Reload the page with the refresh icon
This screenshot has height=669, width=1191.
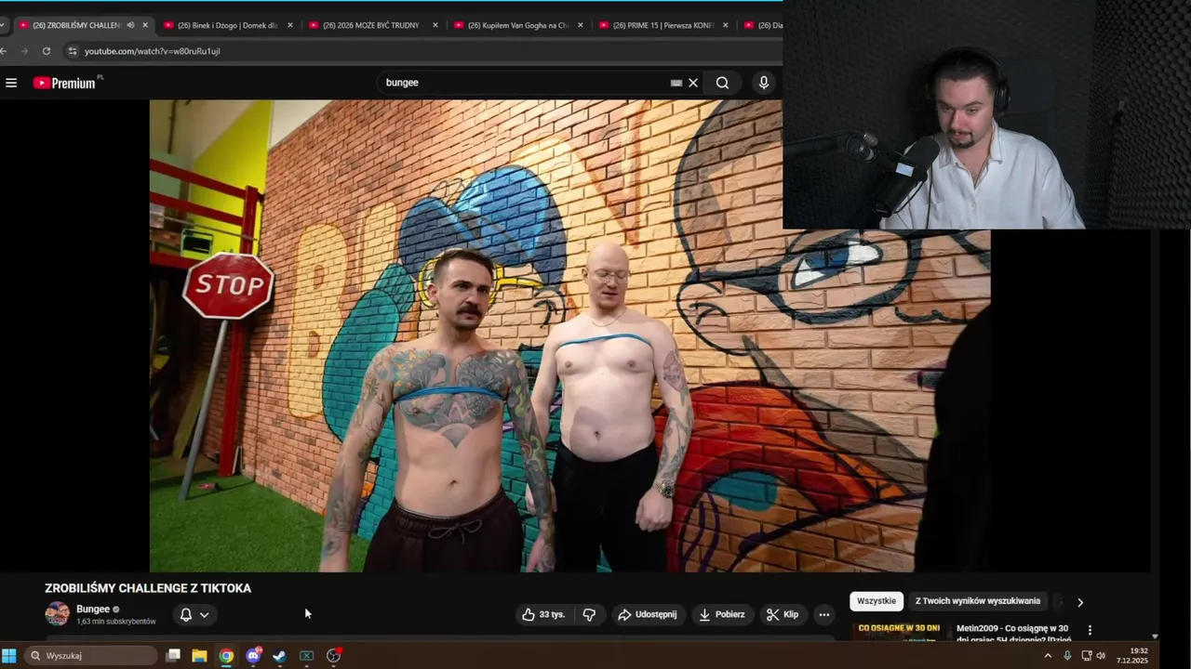[x=47, y=51]
